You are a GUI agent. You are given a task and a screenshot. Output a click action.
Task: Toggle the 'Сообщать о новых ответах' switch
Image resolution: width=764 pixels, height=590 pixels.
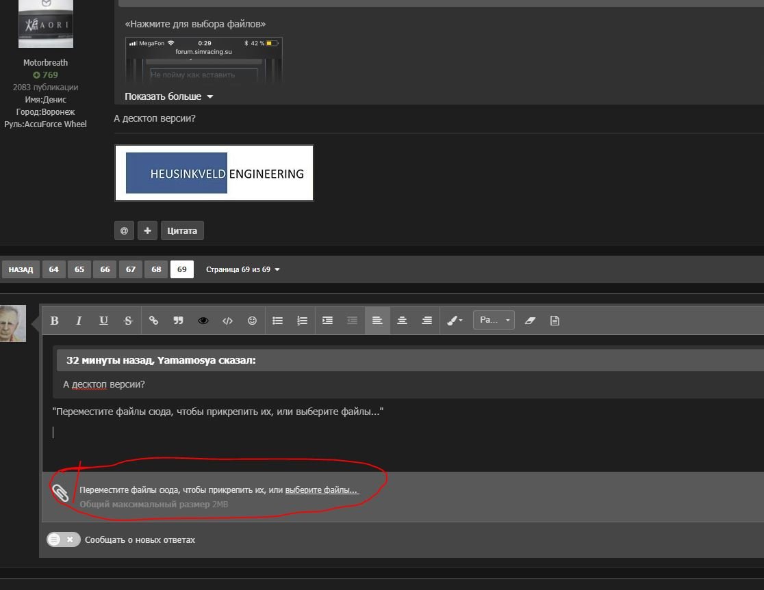coord(64,539)
